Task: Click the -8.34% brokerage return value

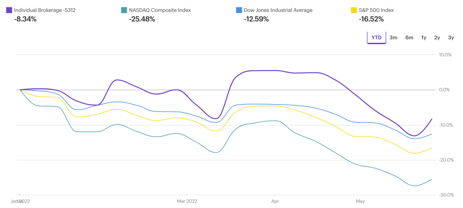Action: click(x=25, y=19)
